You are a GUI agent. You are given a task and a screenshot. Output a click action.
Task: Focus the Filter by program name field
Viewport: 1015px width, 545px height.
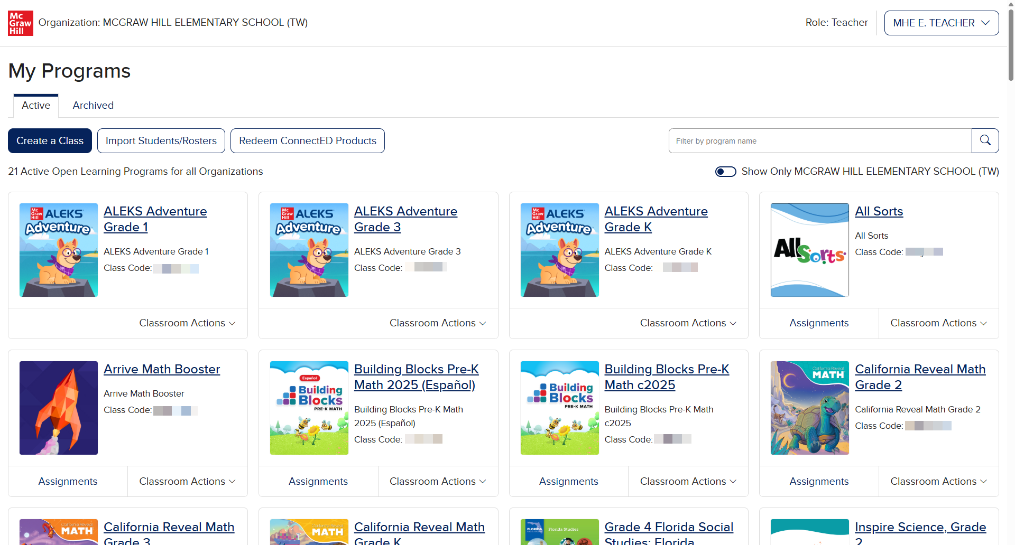coord(820,140)
